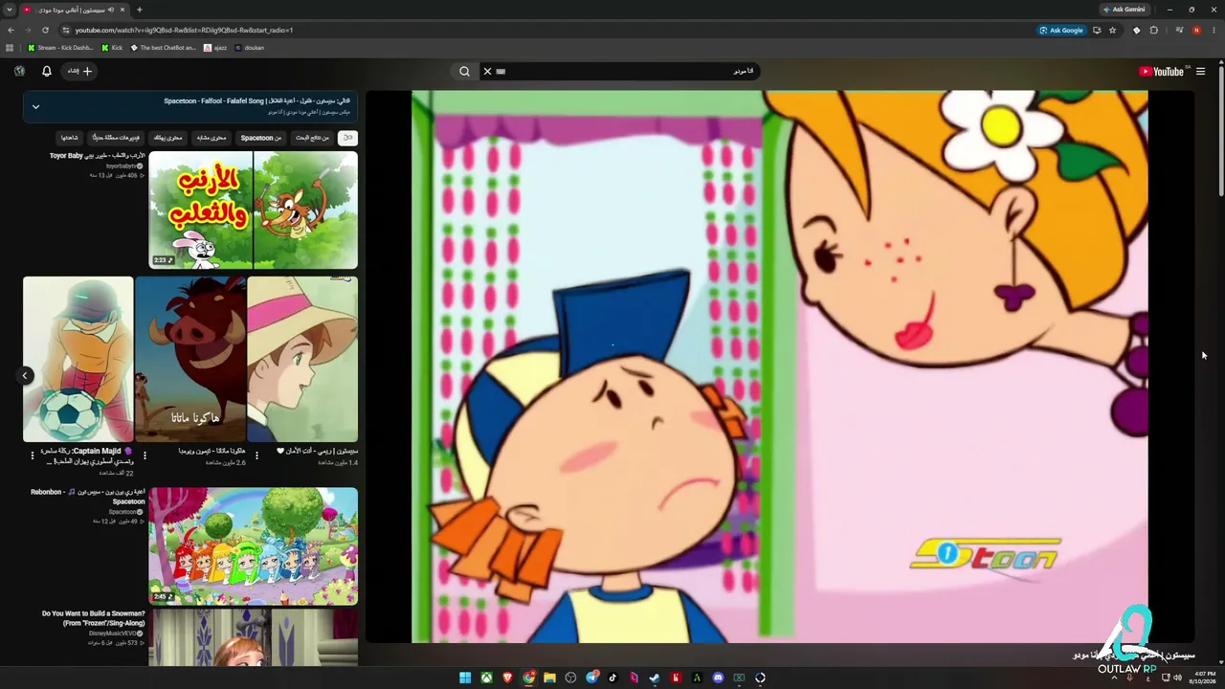Open options menu for Hakuna Matata short
The image size is (1225, 689).
tap(145, 456)
